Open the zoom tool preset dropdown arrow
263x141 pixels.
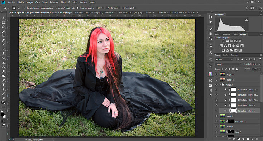click(9, 8)
